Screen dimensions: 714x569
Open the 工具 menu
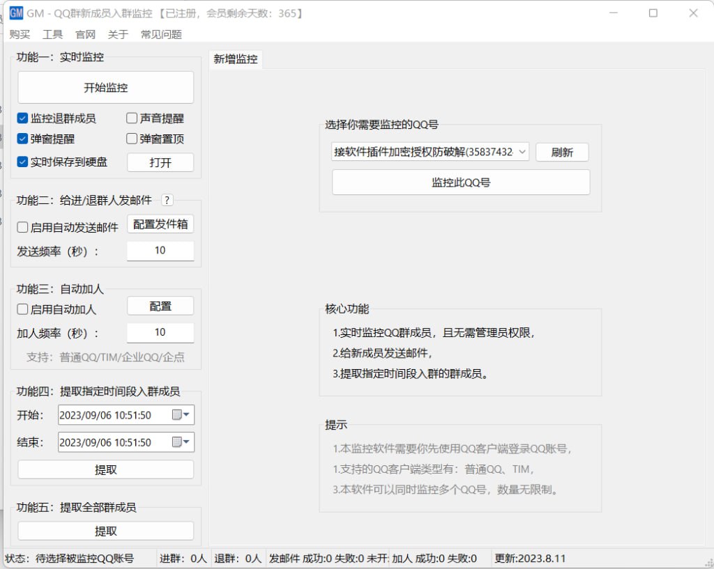(52, 34)
